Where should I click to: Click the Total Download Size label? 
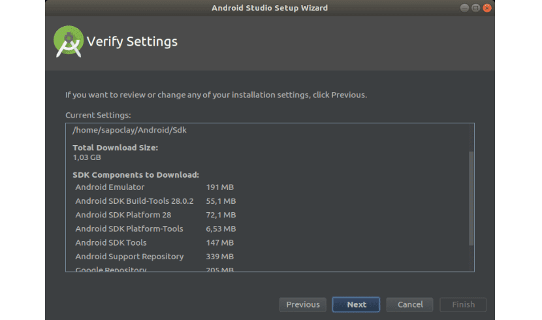[x=115, y=148]
